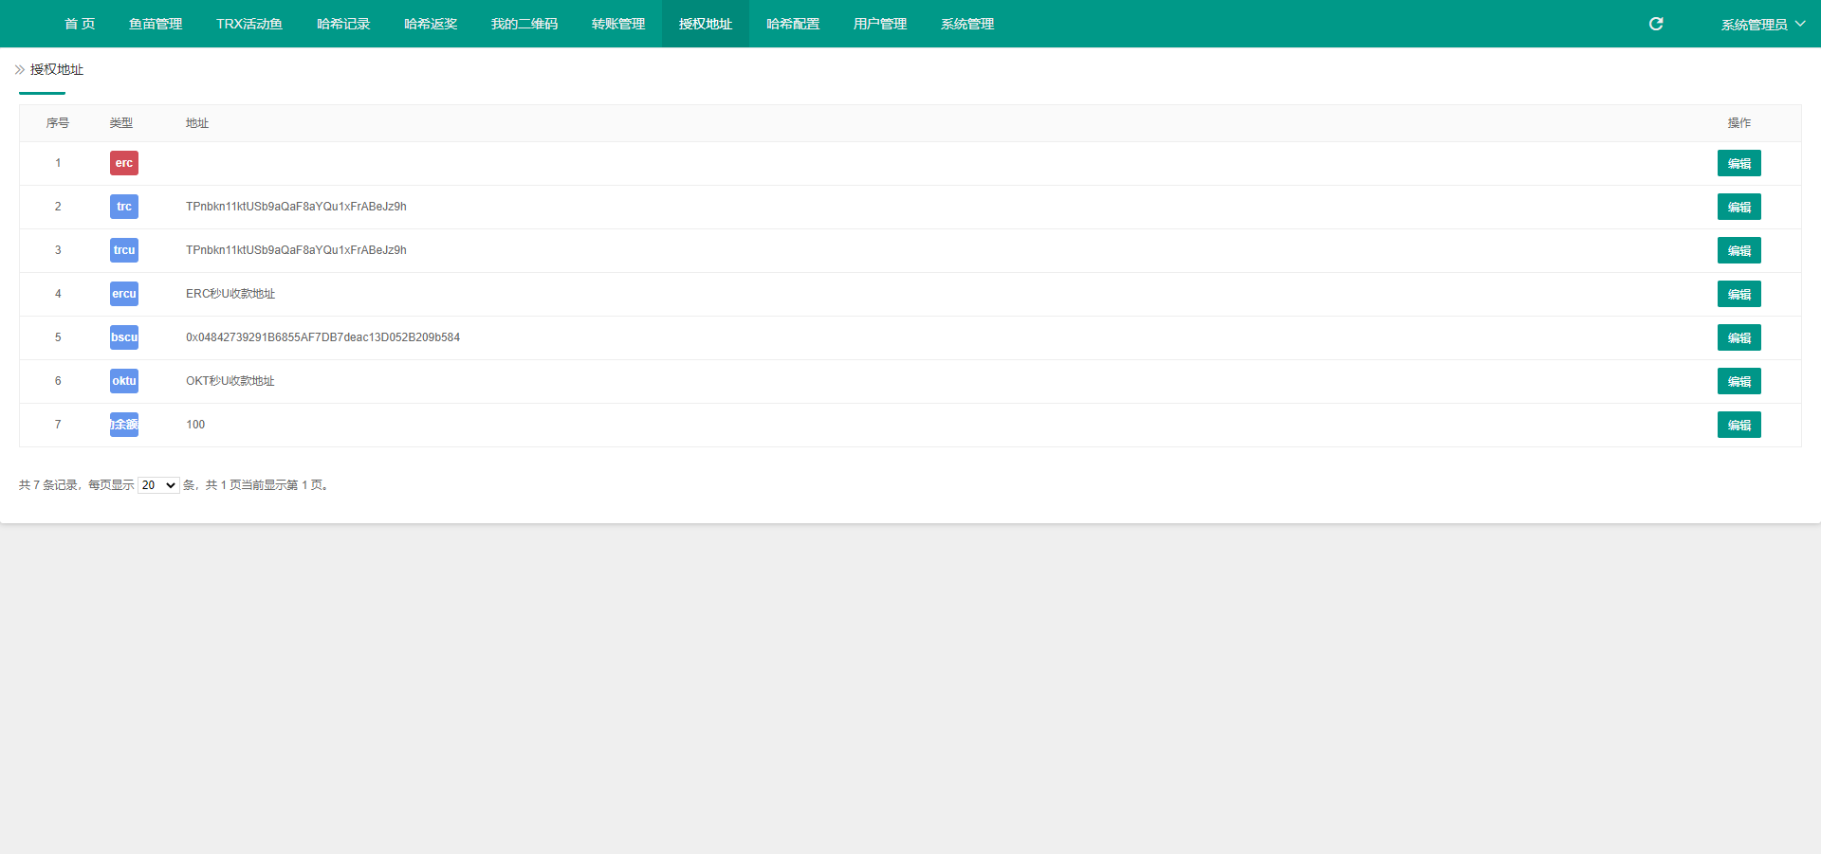Open 我的二维码 menu item

click(524, 24)
